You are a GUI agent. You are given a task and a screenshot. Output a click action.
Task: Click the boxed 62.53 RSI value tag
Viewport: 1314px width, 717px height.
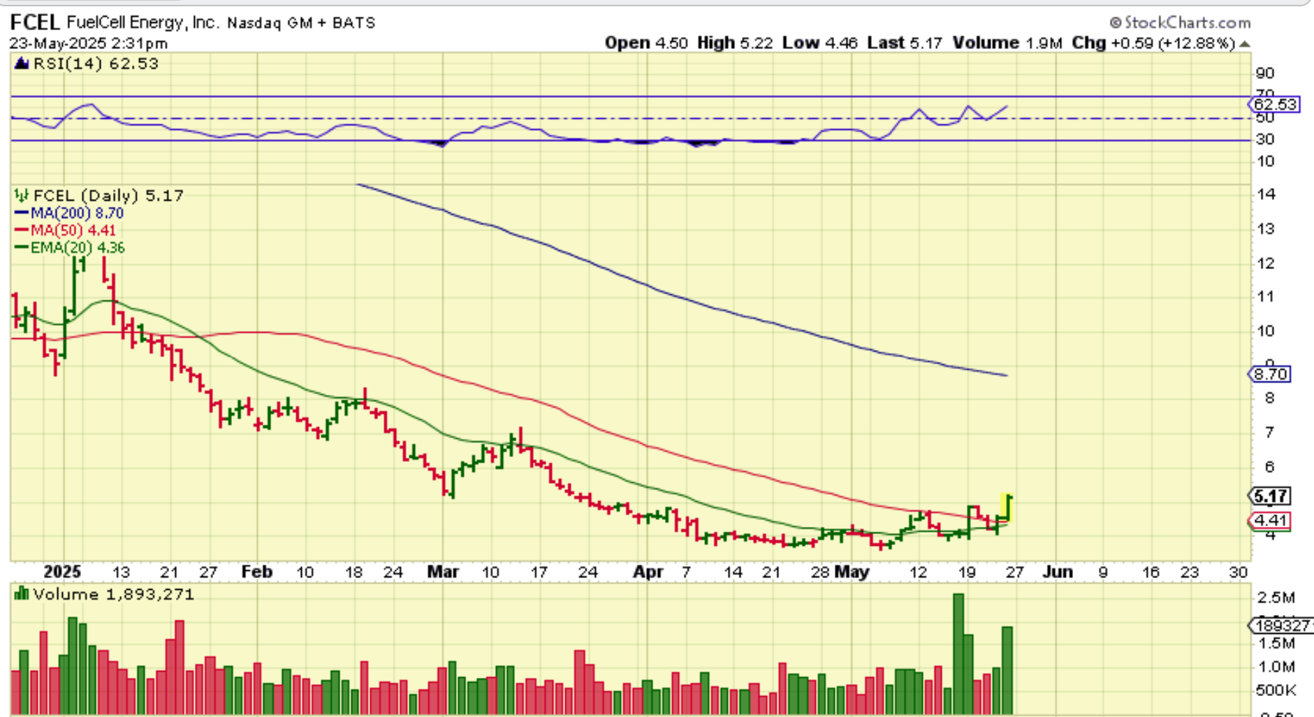pos(1274,105)
